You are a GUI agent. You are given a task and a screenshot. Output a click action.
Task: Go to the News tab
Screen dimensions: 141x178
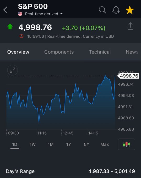(132, 52)
